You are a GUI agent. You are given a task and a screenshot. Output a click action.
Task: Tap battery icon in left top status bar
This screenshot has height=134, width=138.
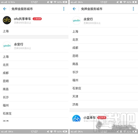click(65, 2)
